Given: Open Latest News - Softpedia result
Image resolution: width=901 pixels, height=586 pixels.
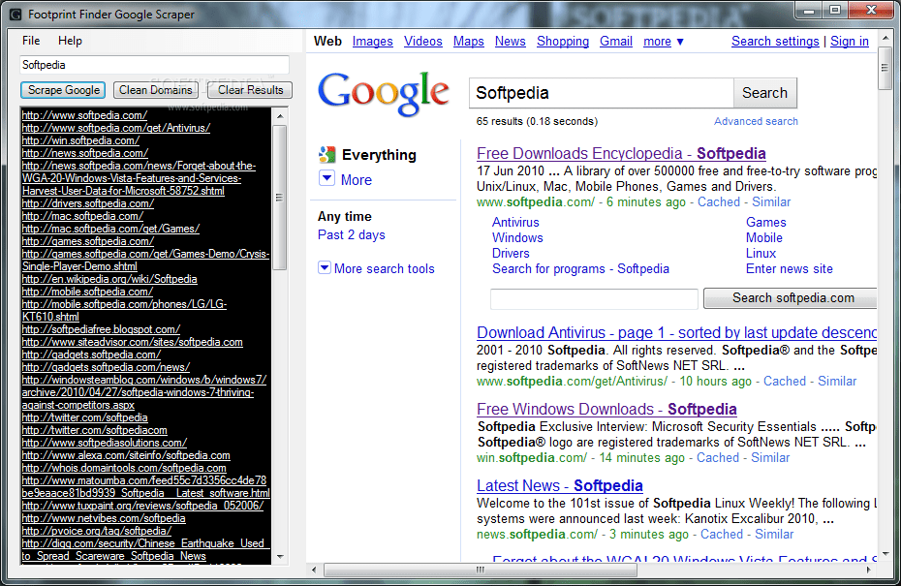Looking at the screenshot, I should pyautogui.click(x=560, y=485).
